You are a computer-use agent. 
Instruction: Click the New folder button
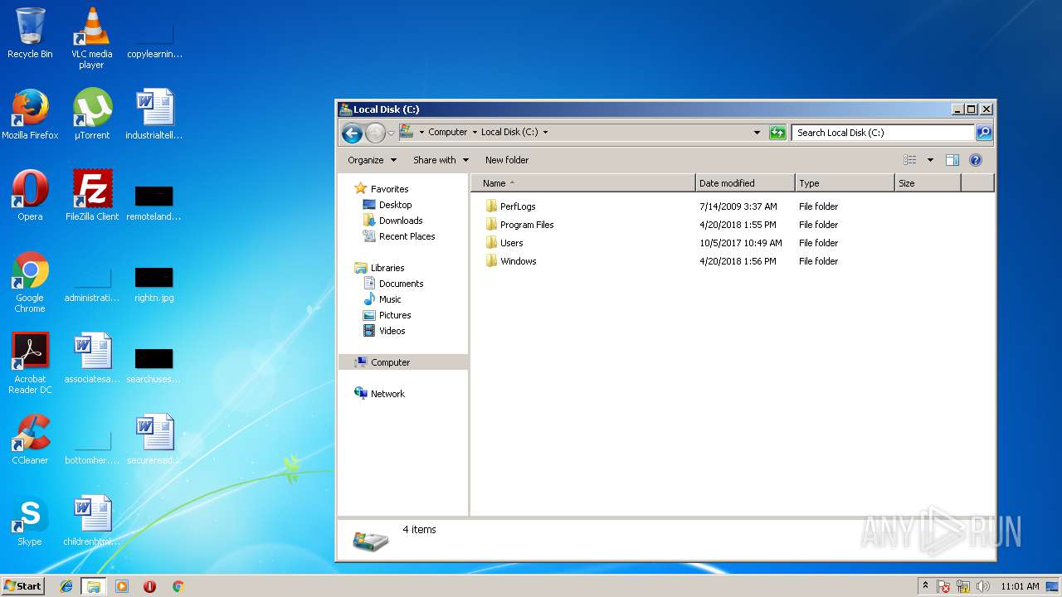507,160
